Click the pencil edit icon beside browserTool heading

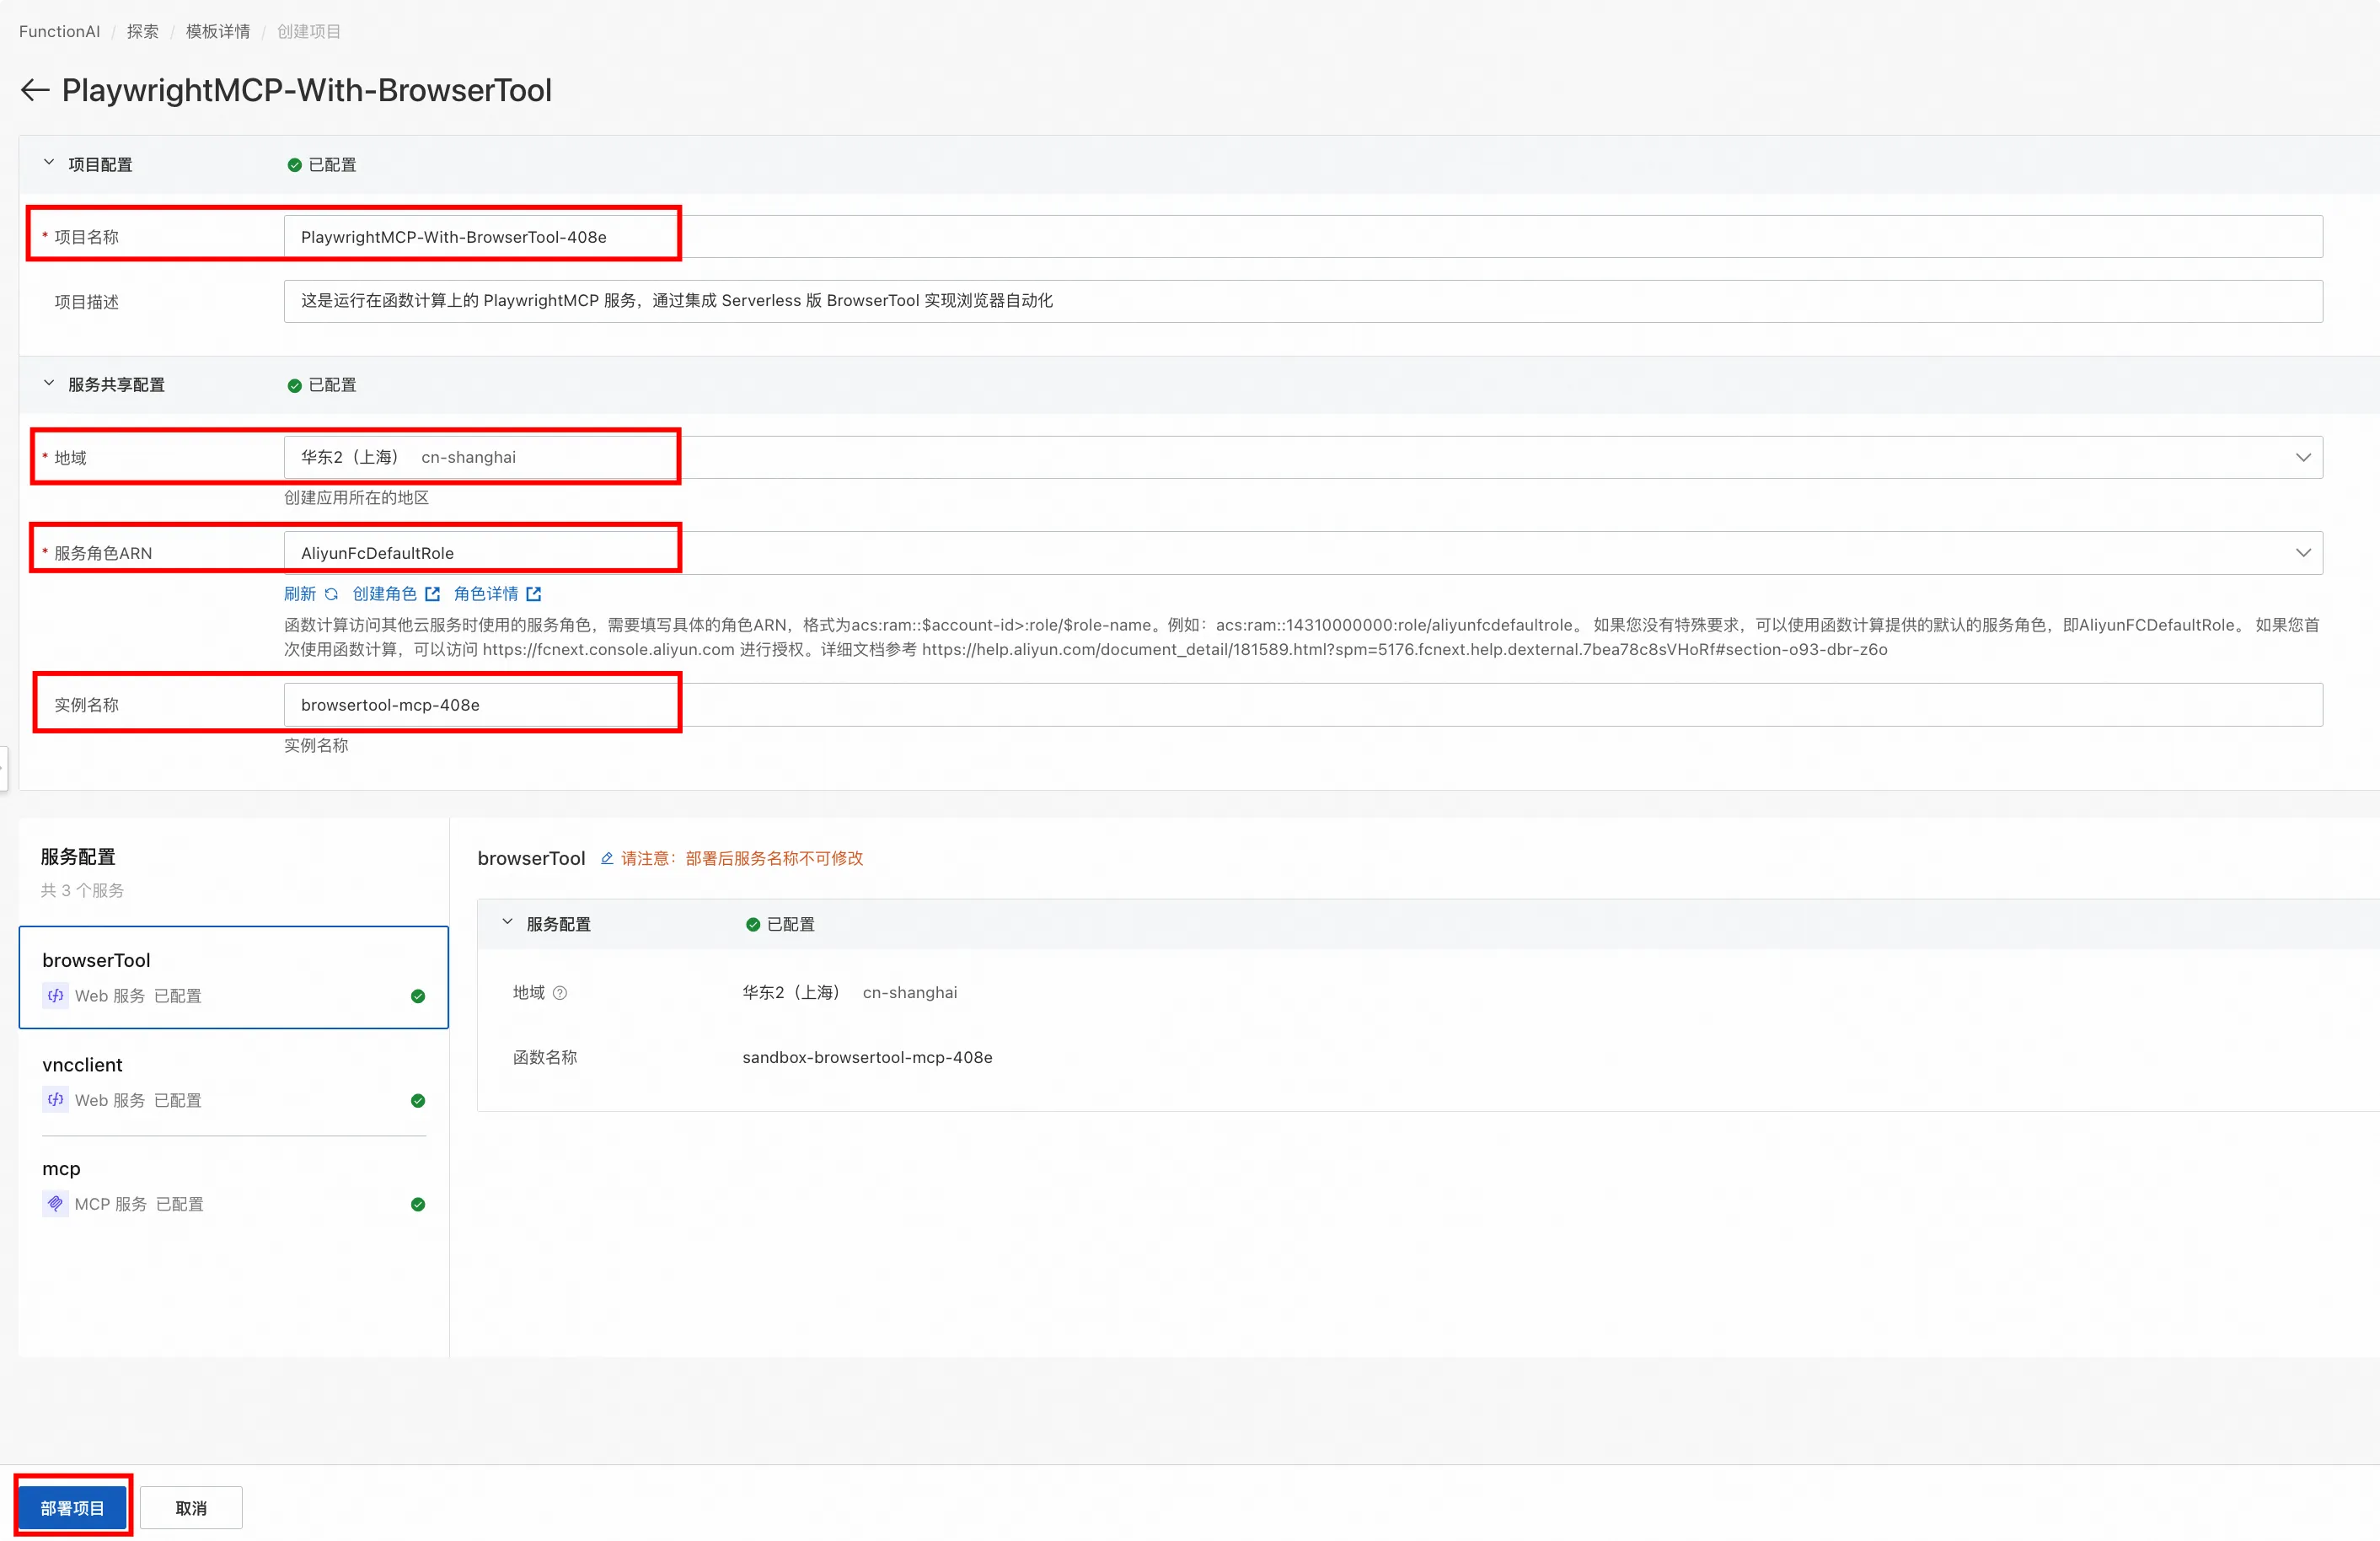(607, 858)
